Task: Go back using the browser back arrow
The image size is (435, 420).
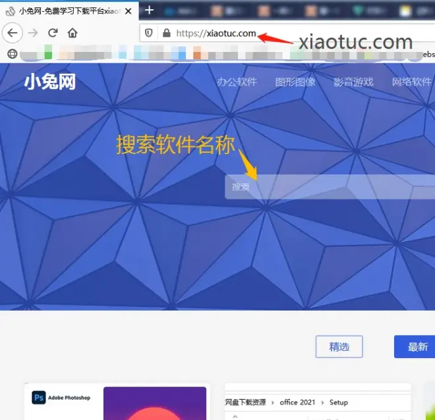Action: click(13, 33)
